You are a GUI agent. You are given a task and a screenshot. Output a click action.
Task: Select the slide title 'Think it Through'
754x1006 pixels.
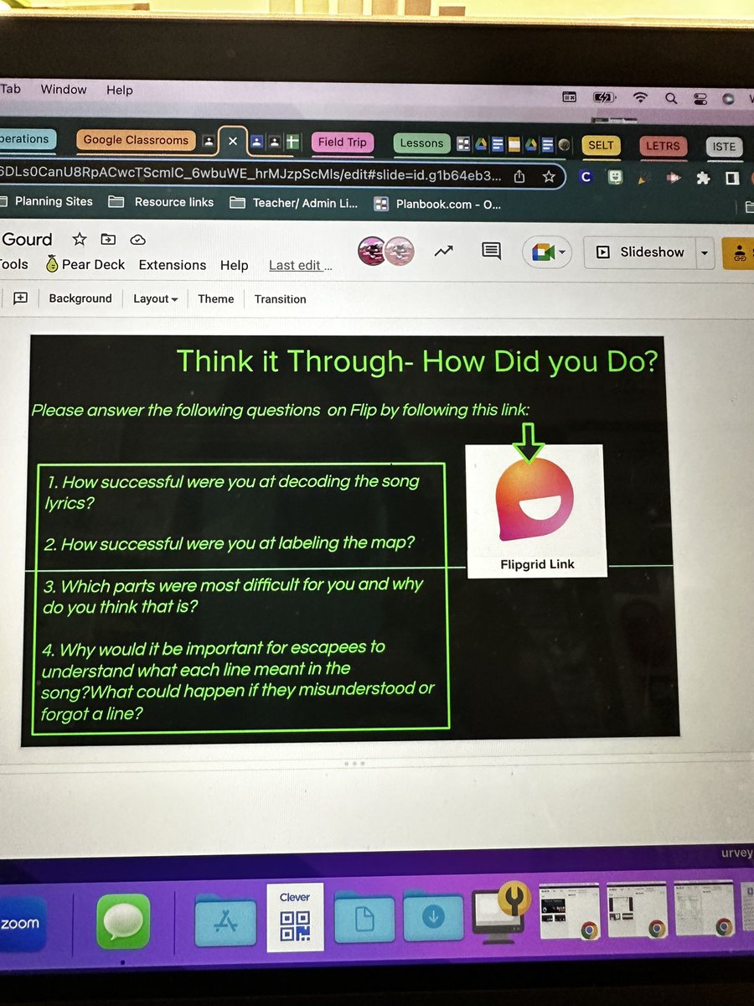tap(417, 362)
